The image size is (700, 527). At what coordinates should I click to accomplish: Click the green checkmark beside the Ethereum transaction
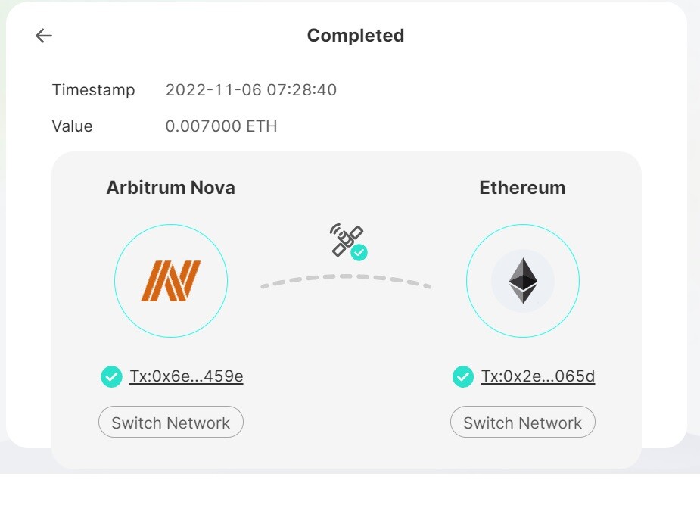[x=463, y=376]
